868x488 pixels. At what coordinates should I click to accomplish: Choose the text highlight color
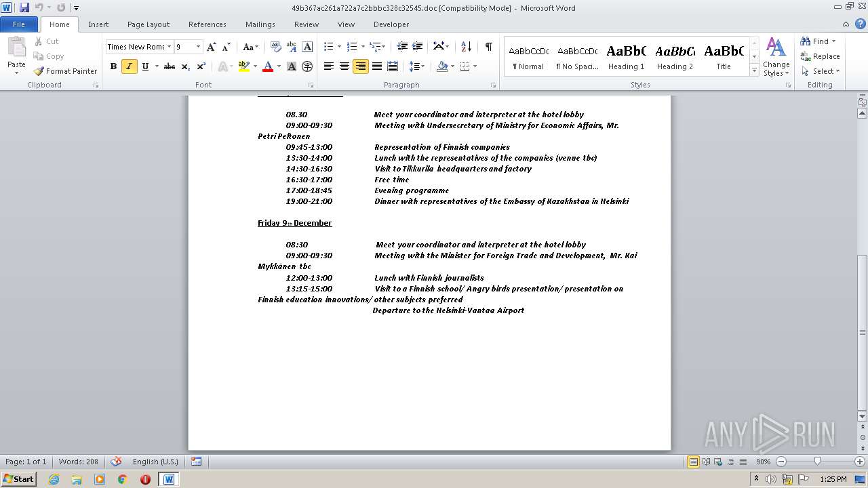pyautogui.click(x=244, y=66)
